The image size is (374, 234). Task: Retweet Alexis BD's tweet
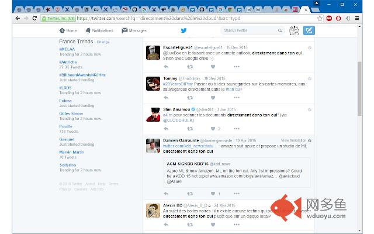(190, 225)
